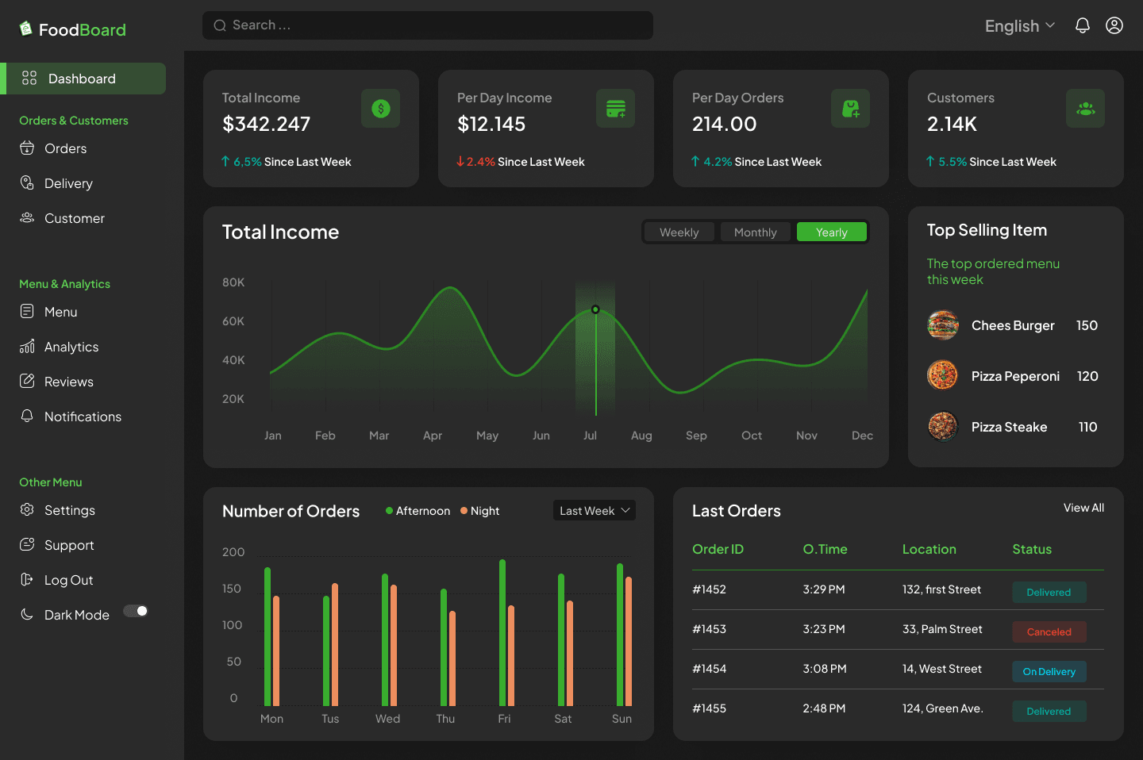1143x760 pixels.
Task: Expand the English language dropdown
Action: (x=1019, y=26)
